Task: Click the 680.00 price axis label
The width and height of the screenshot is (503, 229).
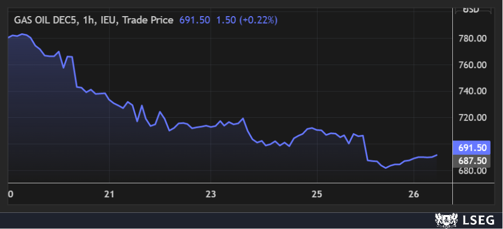Action: (472, 171)
